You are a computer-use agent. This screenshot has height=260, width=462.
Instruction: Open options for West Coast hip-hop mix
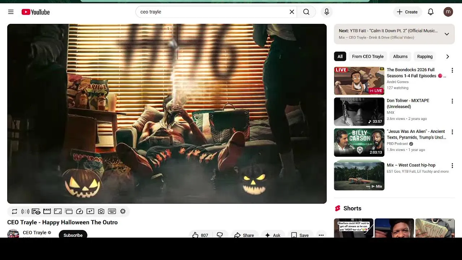[x=452, y=166]
